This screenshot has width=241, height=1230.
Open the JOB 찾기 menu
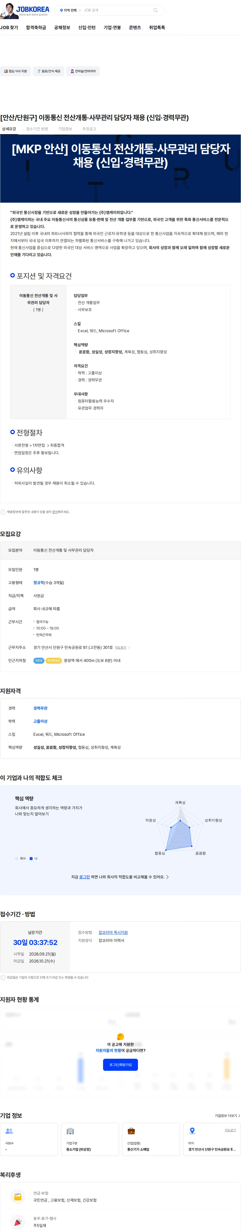tap(9, 28)
